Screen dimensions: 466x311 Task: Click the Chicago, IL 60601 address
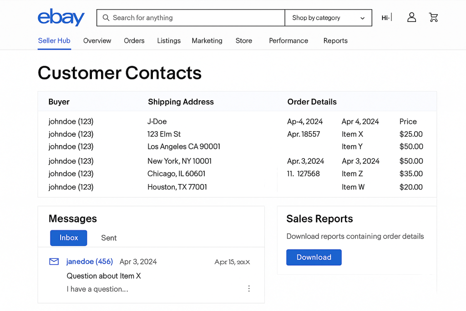176,173
